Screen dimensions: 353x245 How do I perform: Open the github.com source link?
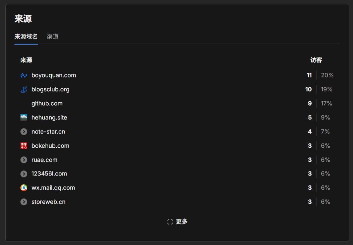[47, 104]
